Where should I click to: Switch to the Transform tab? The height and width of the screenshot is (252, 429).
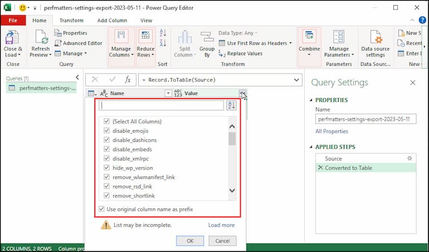pyautogui.click(x=71, y=20)
